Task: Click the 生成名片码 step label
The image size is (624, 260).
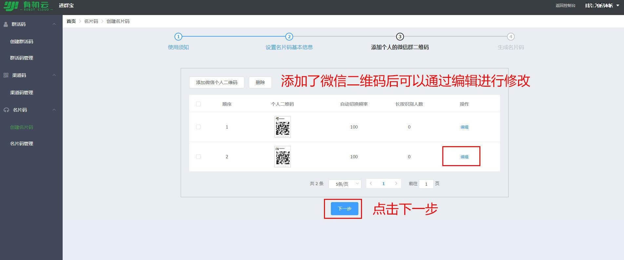Action: [511, 47]
